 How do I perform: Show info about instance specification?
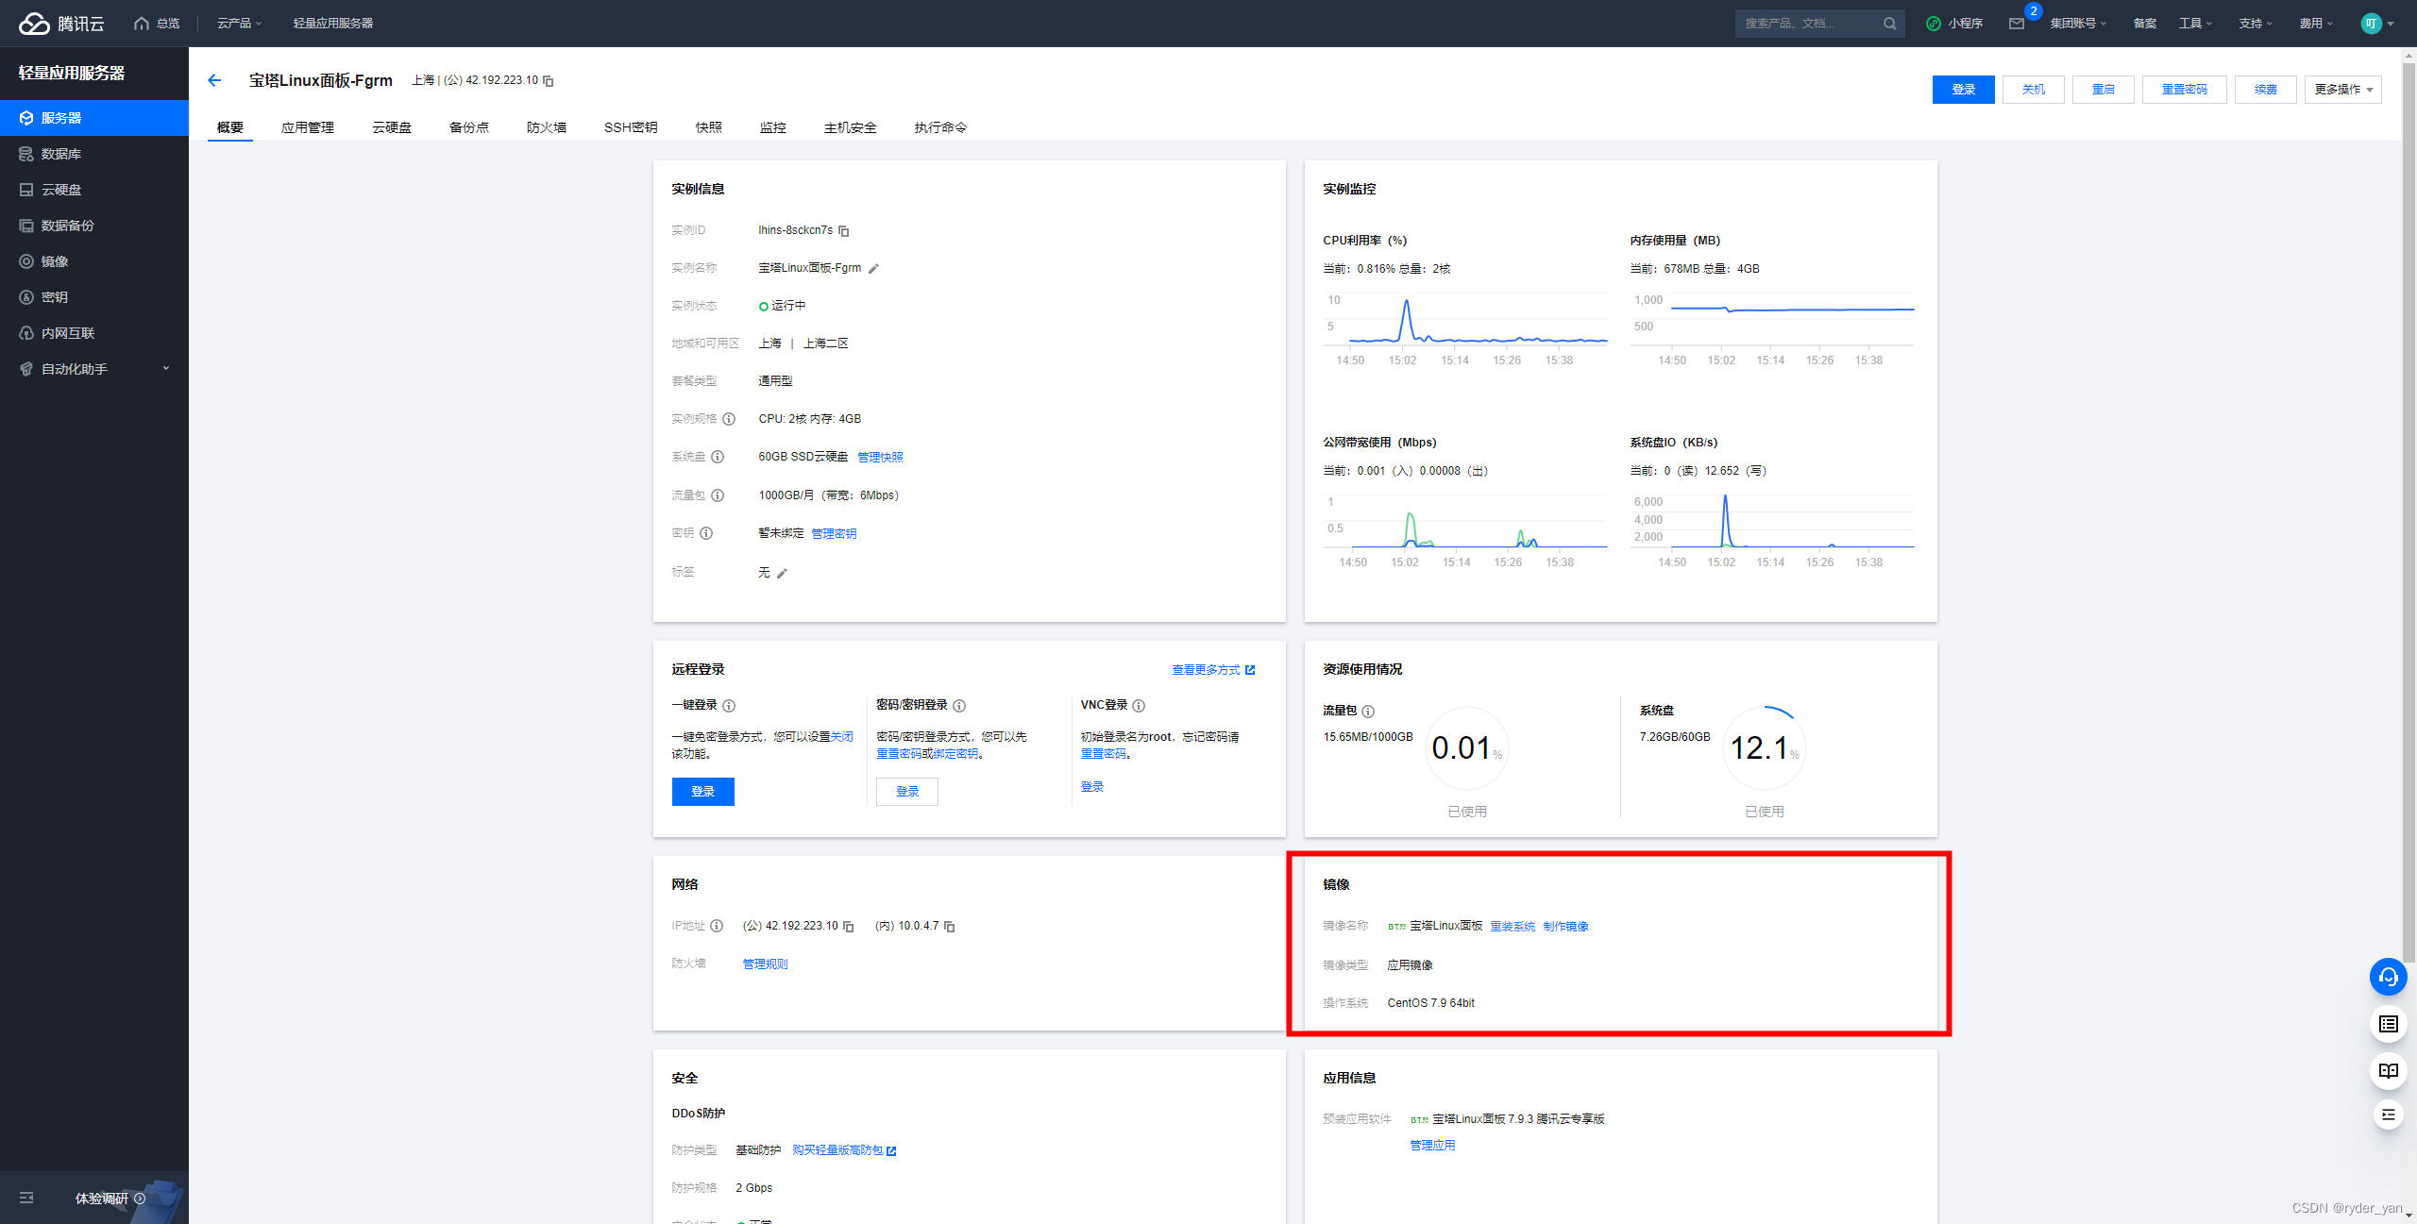click(x=729, y=419)
